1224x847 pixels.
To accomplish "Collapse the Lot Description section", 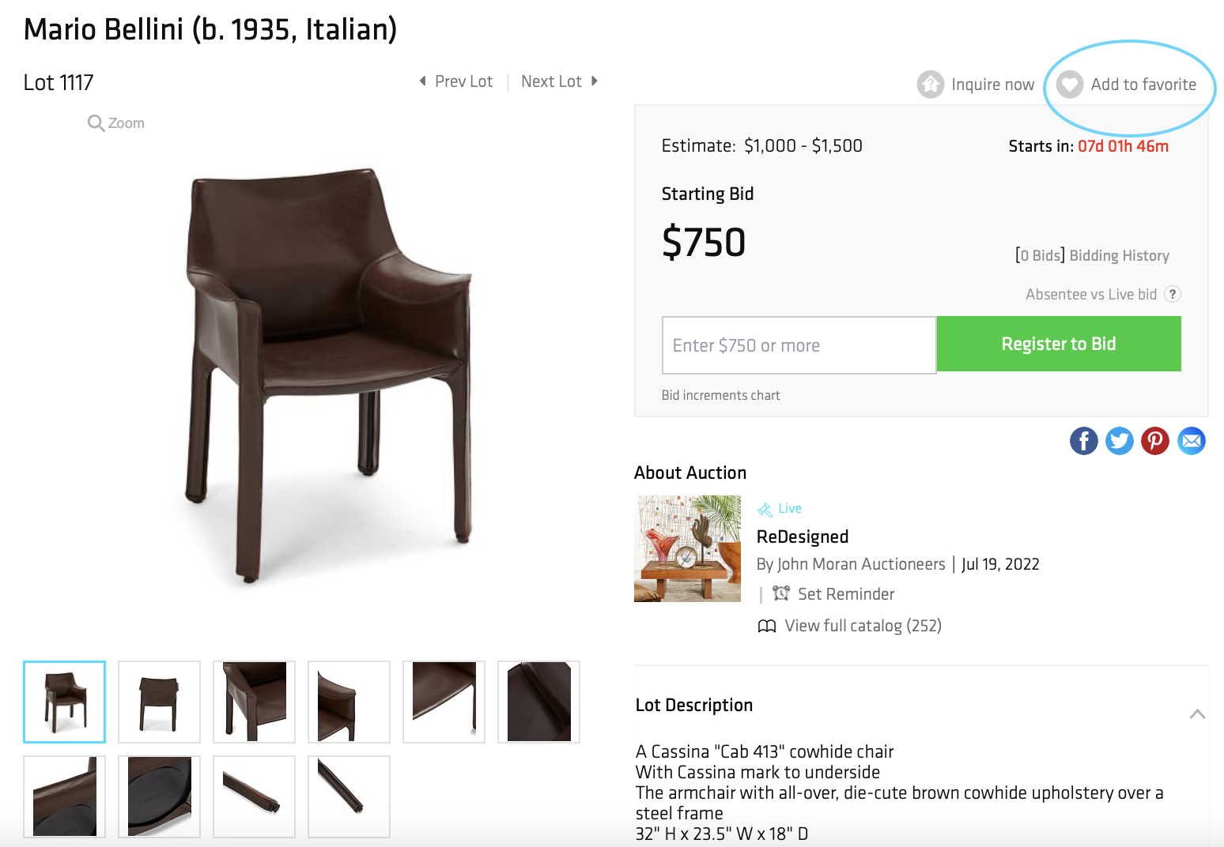I will 1197,714.
